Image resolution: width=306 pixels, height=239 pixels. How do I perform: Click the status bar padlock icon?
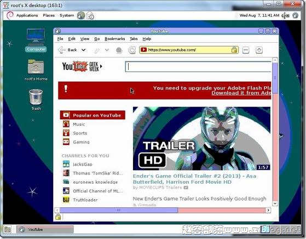tap(58, 217)
